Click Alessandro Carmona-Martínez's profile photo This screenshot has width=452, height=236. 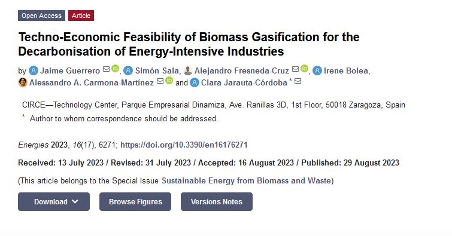tap(23, 82)
